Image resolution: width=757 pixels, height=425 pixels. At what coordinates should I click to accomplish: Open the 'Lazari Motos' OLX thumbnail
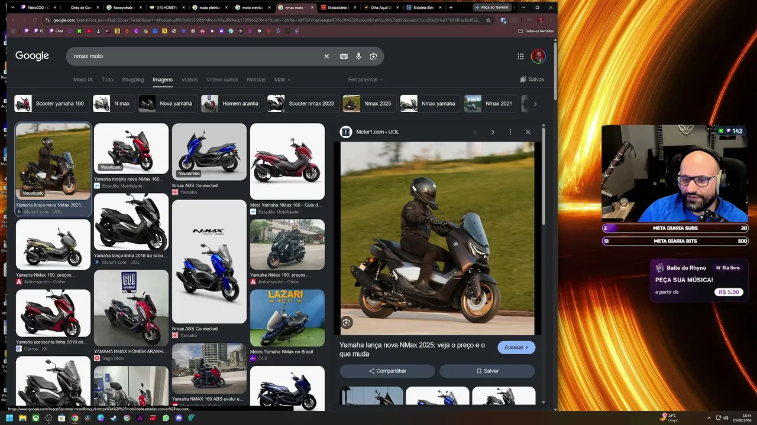coord(287,318)
